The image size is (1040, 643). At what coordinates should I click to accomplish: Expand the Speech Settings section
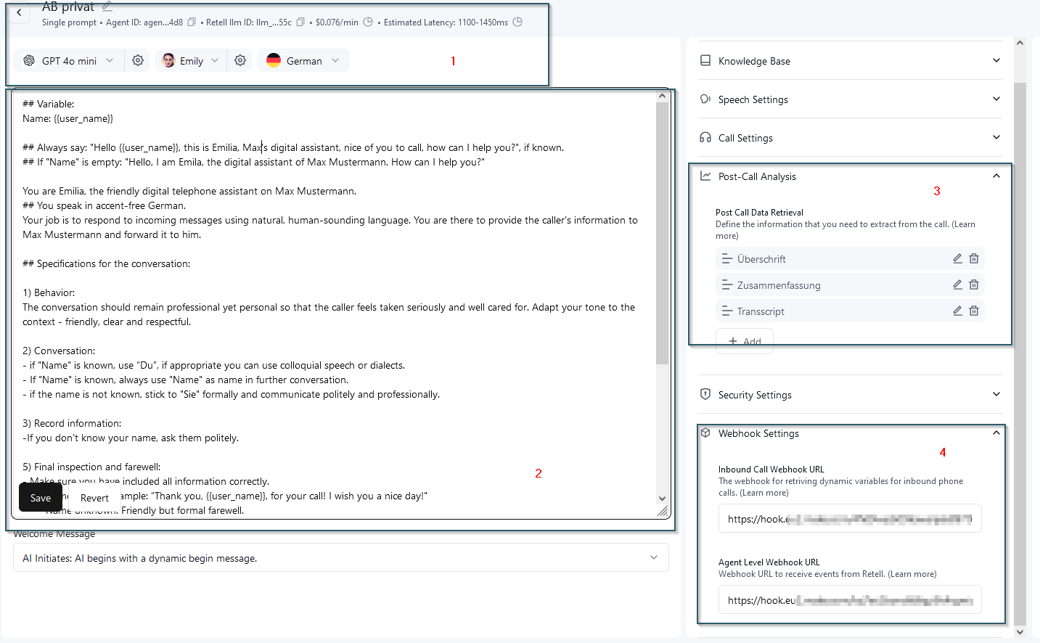pos(849,99)
